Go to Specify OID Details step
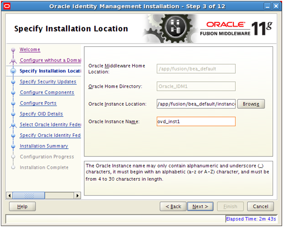 (41, 114)
